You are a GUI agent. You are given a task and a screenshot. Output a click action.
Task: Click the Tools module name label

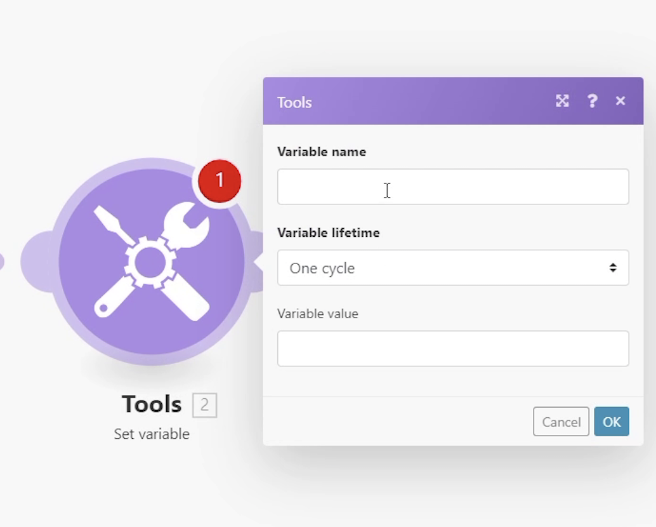[x=151, y=404]
